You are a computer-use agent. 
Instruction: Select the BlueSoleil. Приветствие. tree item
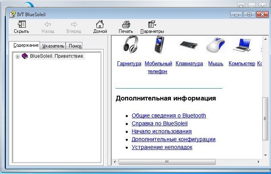coord(57,56)
